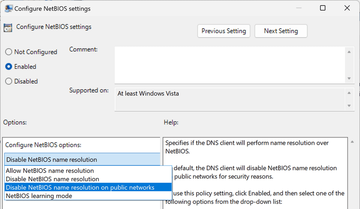Click the title bar application icon
Screen dimensions: 360x209
pyautogui.click(x=8, y=8)
